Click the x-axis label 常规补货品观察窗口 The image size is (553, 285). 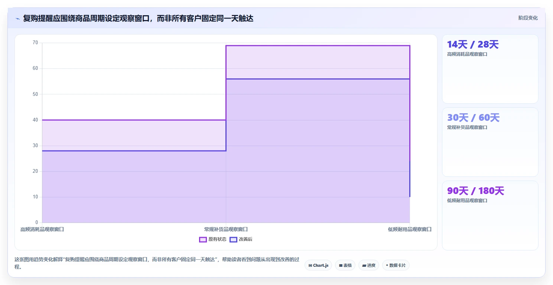[226, 229]
